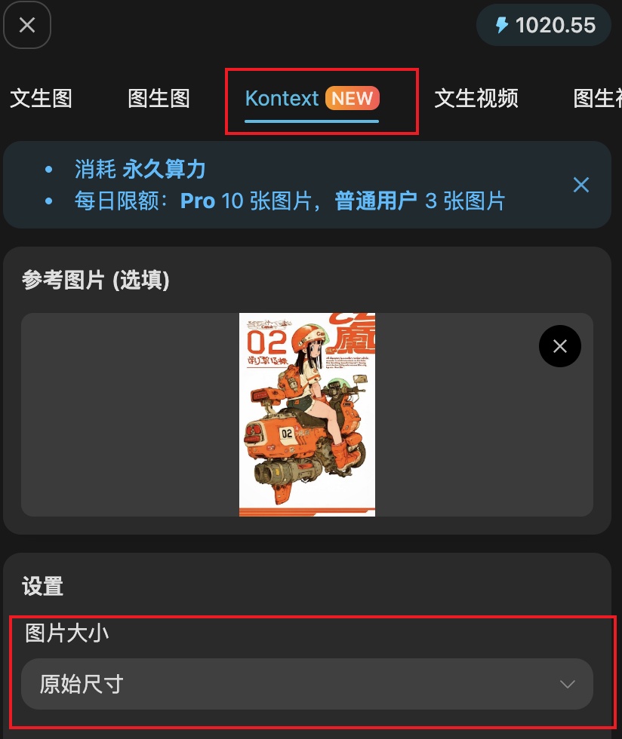
Task: Click the 永久算力 highlighted text
Action: [x=164, y=169]
